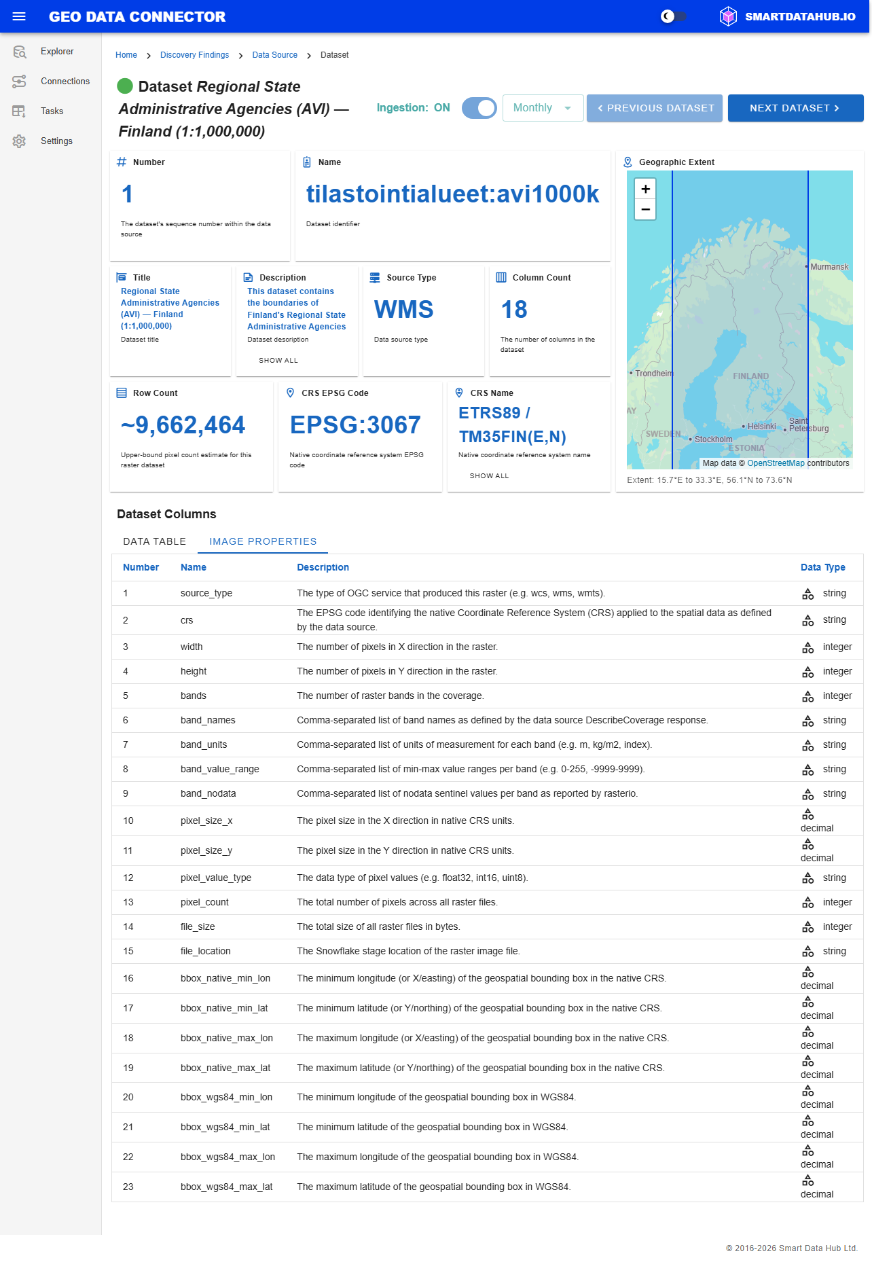
Task: Turn off the Ingestion switch
Action: pos(479,108)
